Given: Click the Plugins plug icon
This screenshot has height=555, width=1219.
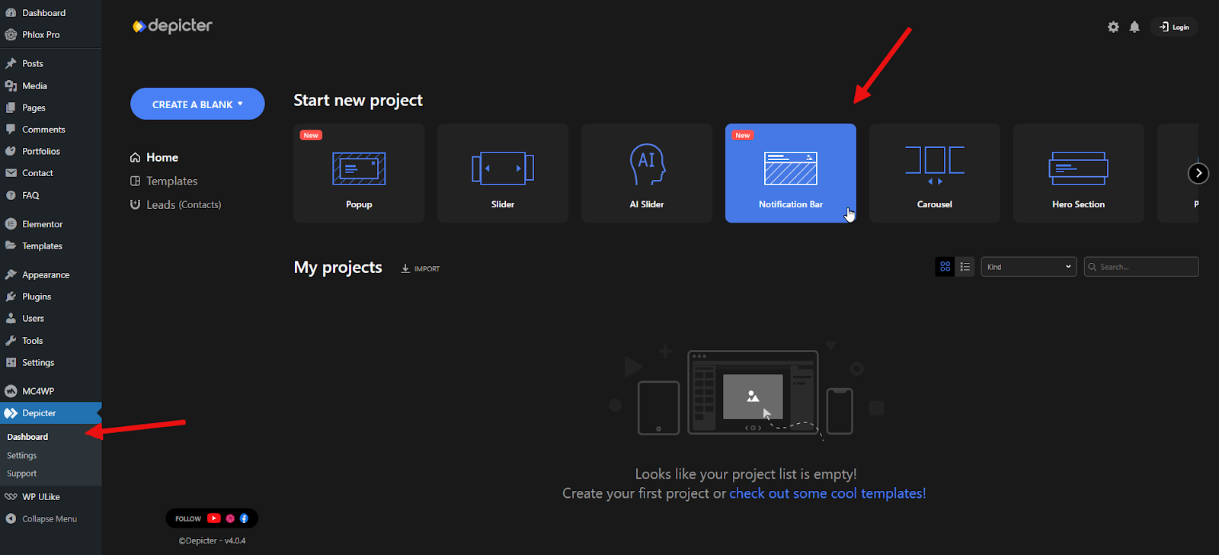Looking at the screenshot, I should 11,297.
